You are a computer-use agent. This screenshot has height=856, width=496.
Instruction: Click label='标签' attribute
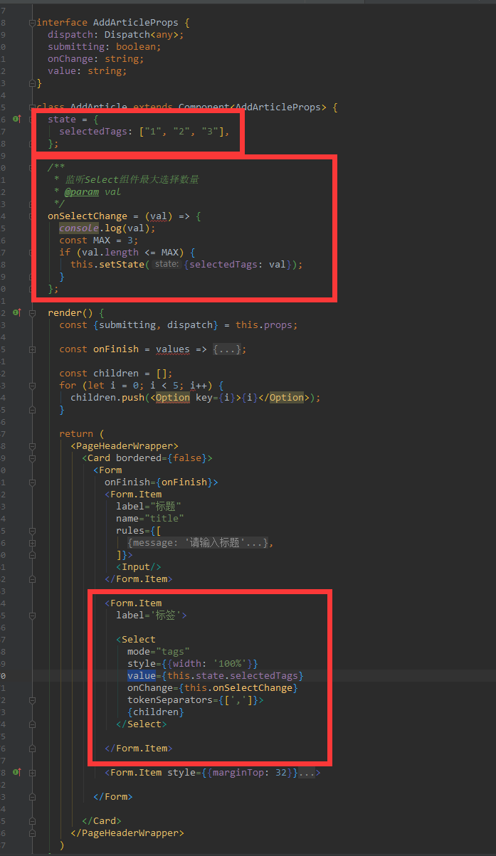point(149,615)
